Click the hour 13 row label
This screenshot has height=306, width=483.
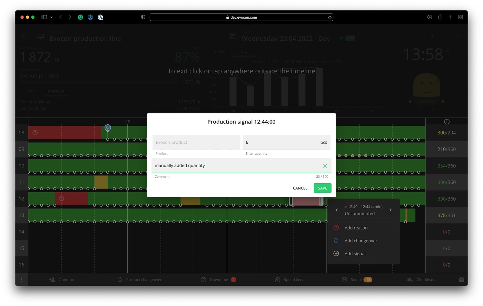coord(22,215)
